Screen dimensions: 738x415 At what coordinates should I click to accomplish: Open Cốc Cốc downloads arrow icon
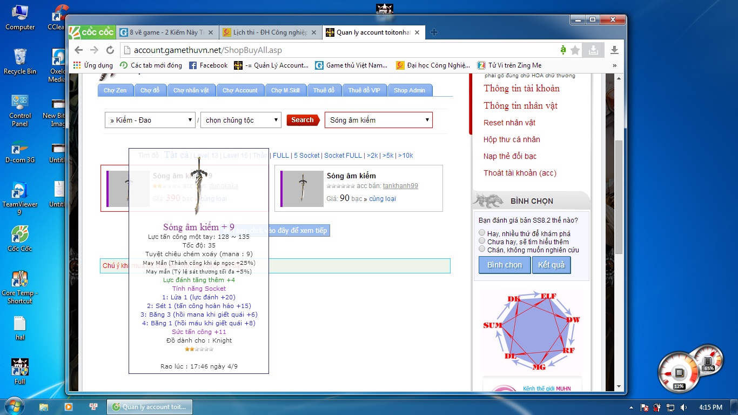[614, 50]
